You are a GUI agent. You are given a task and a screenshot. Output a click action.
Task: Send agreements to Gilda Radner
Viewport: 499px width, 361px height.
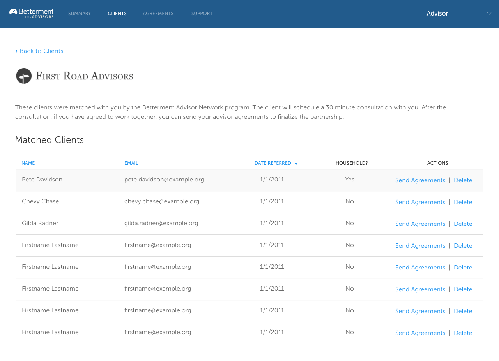pos(420,224)
